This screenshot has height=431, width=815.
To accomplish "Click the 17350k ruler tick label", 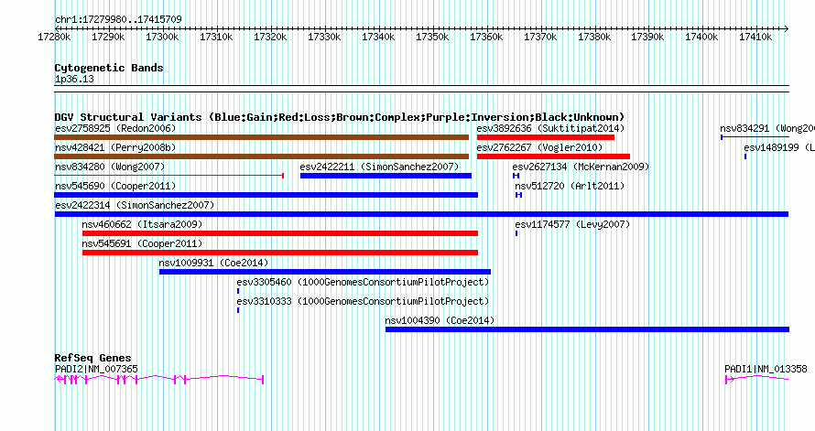I will [x=432, y=38].
